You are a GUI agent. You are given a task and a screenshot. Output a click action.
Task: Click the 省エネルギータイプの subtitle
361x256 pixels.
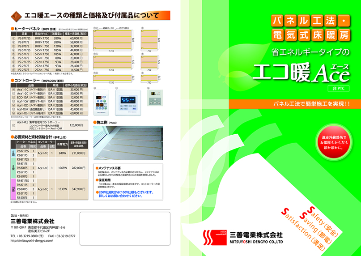point(310,52)
